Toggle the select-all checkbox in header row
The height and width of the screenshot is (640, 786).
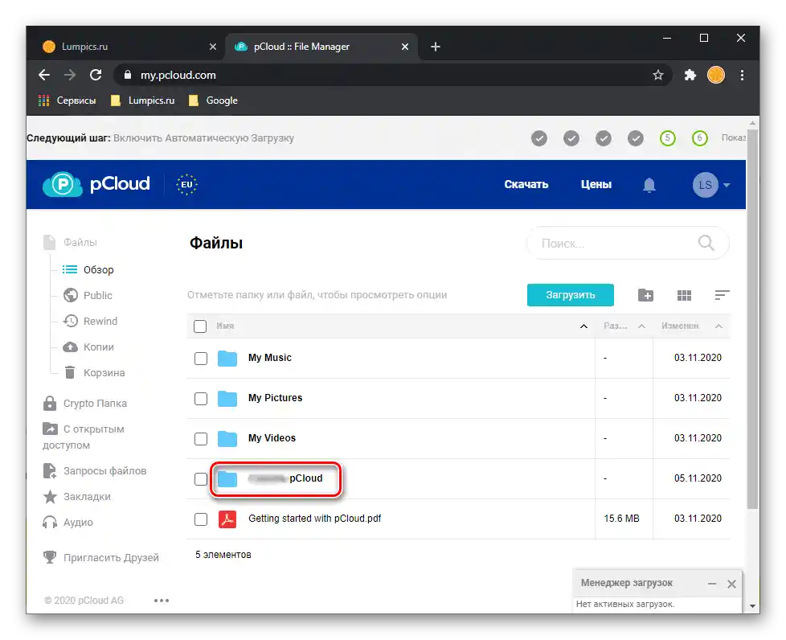click(x=200, y=326)
